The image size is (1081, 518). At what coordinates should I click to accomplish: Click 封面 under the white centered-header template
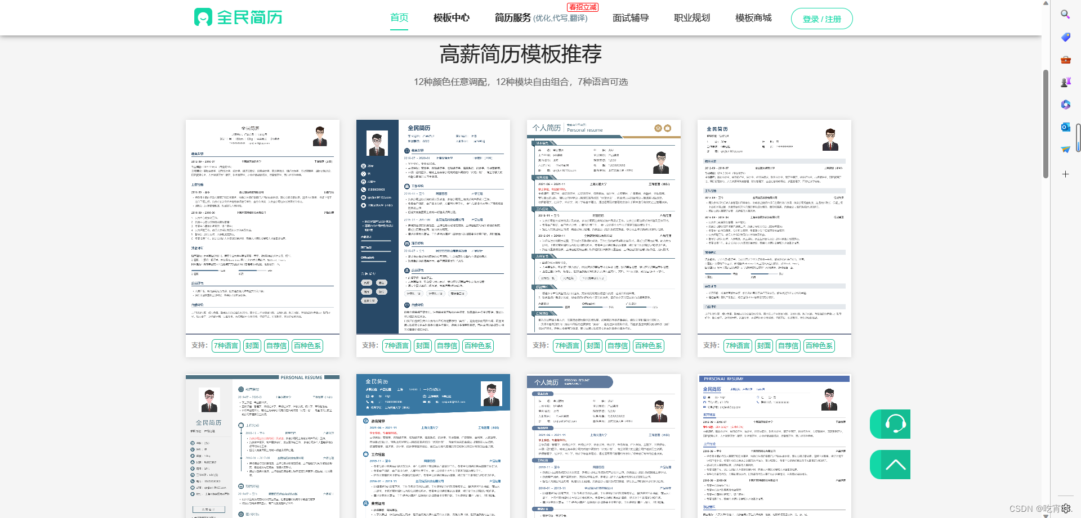(x=252, y=346)
